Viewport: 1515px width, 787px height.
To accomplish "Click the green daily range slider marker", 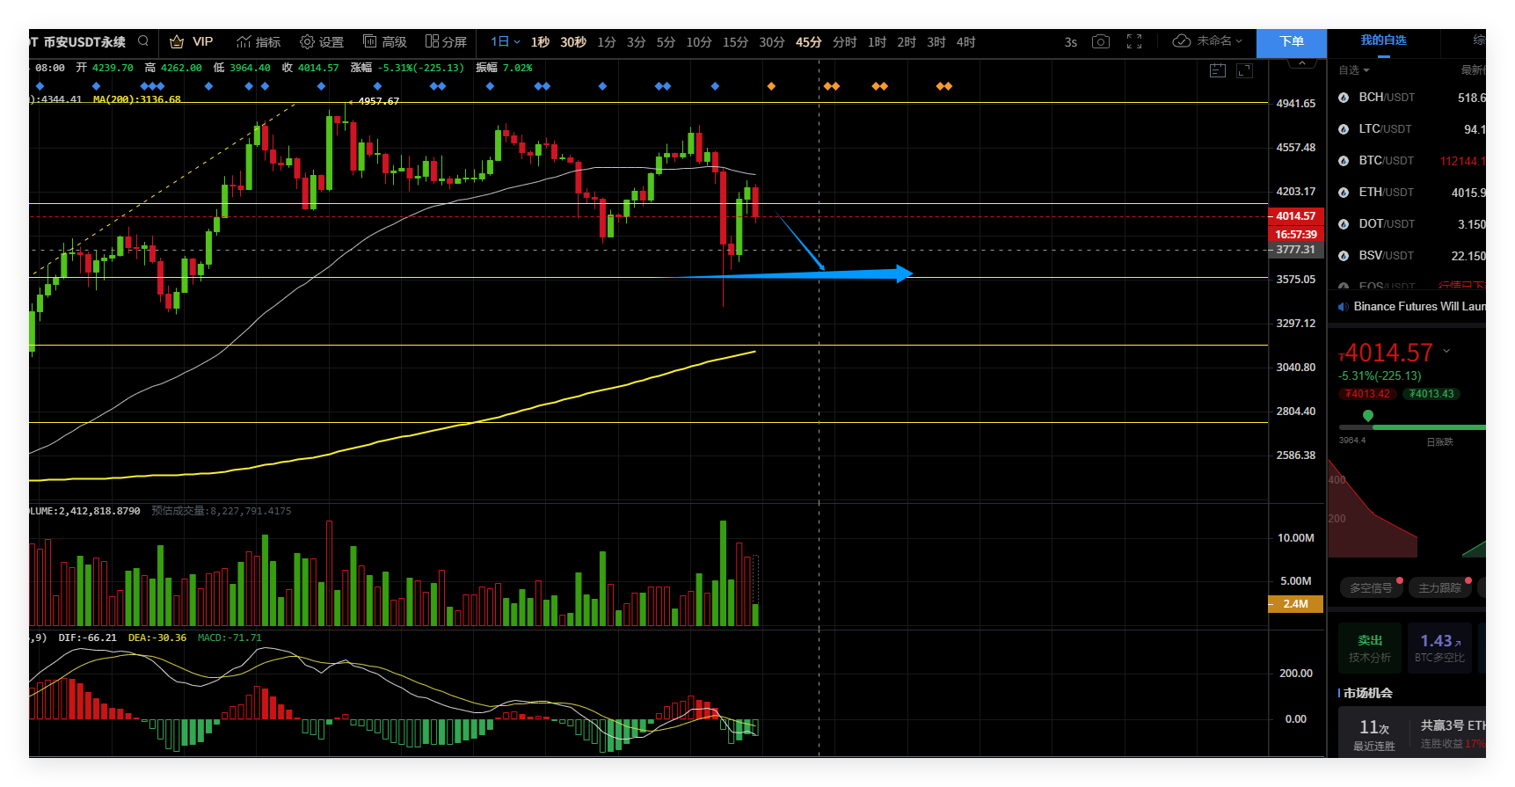I will coord(1367,415).
